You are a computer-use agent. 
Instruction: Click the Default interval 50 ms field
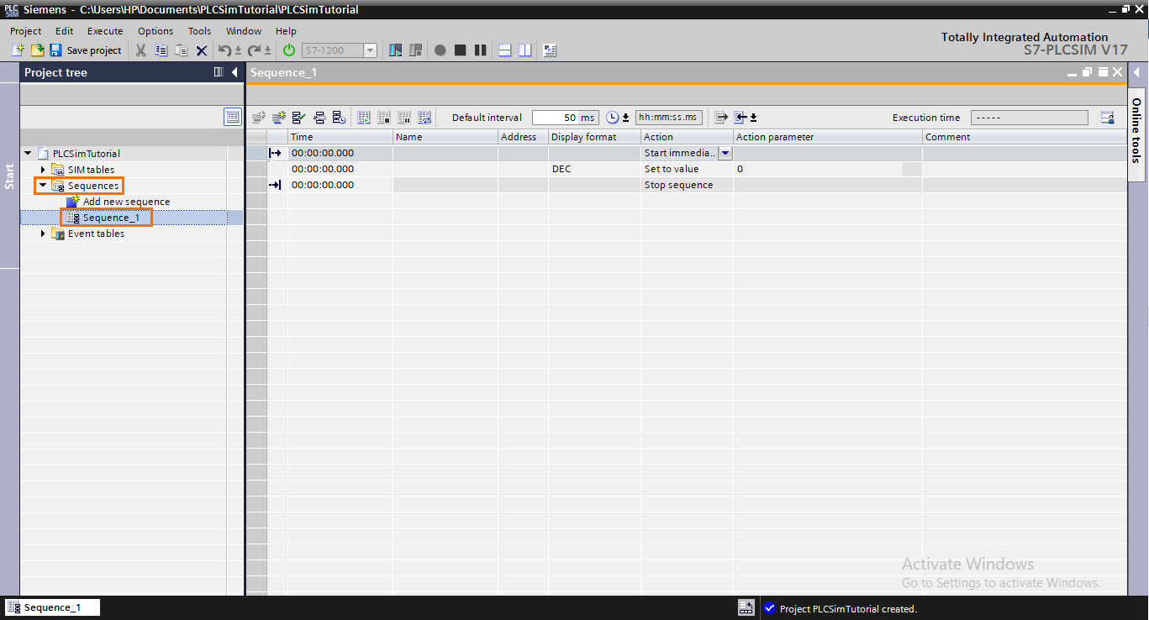pyautogui.click(x=566, y=118)
